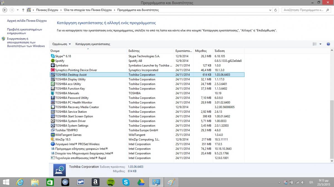Show hidden system tray icons

(279, 182)
